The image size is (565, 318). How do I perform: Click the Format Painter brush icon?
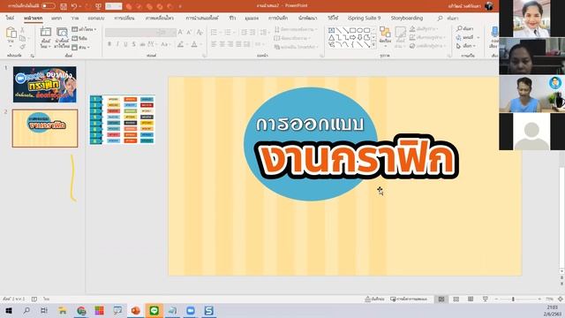[x=22, y=47]
